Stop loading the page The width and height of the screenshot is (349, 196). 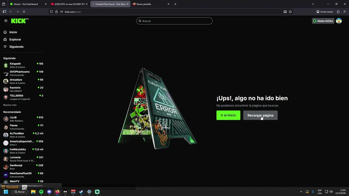tap(24, 12)
